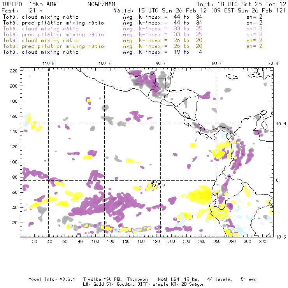
Task: Click the 'KM: 2D Smagor' footer text
Action: coord(188,284)
